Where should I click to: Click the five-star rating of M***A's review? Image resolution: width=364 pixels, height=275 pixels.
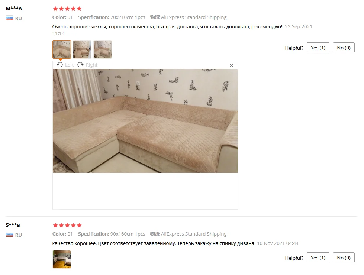[67, 9]
